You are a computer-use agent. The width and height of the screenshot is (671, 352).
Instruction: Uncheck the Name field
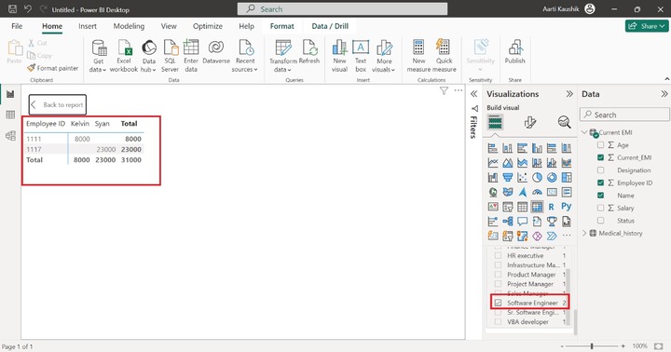[x=600, y=196]
